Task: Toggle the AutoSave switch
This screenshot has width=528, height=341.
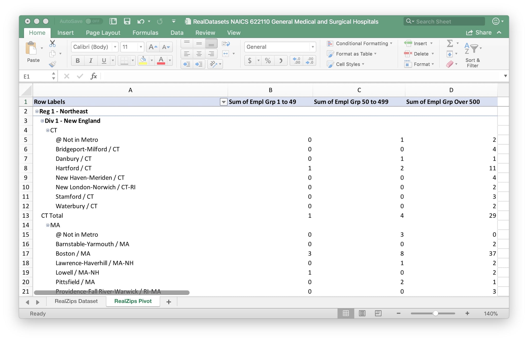Action: point(94,21)
